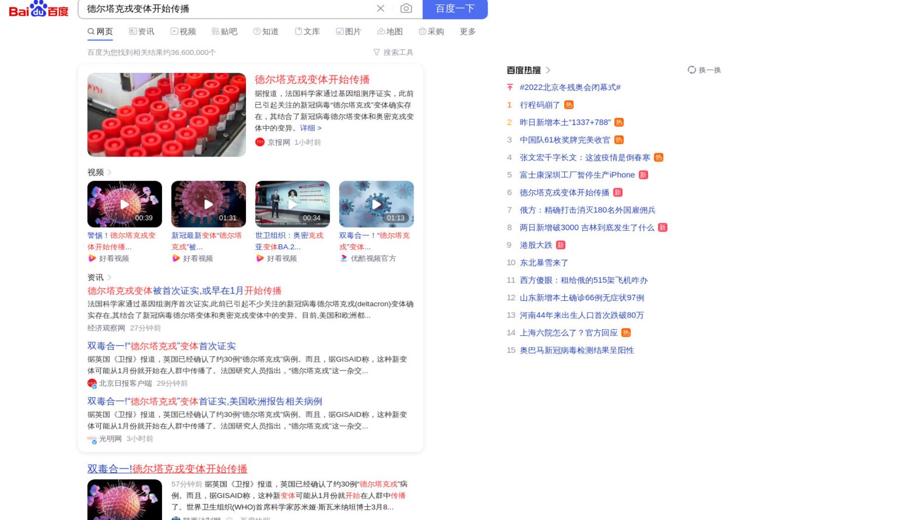The width and height of the screenshot is (918, 520).
Task: Expand the 资讯 section chevron
Action: pos(110,278)
